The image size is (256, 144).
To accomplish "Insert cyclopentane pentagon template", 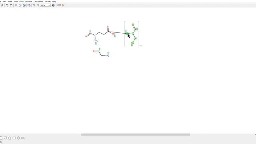I will tap(10, 138).
